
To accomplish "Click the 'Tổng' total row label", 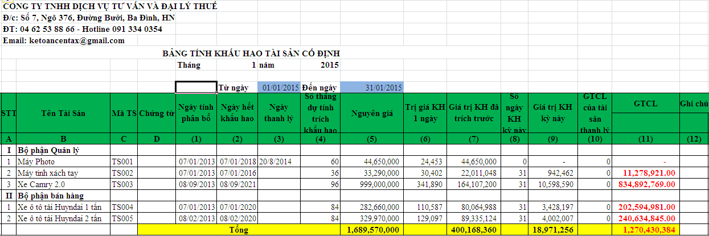I will pyautogui.click(x=239, y=230).
